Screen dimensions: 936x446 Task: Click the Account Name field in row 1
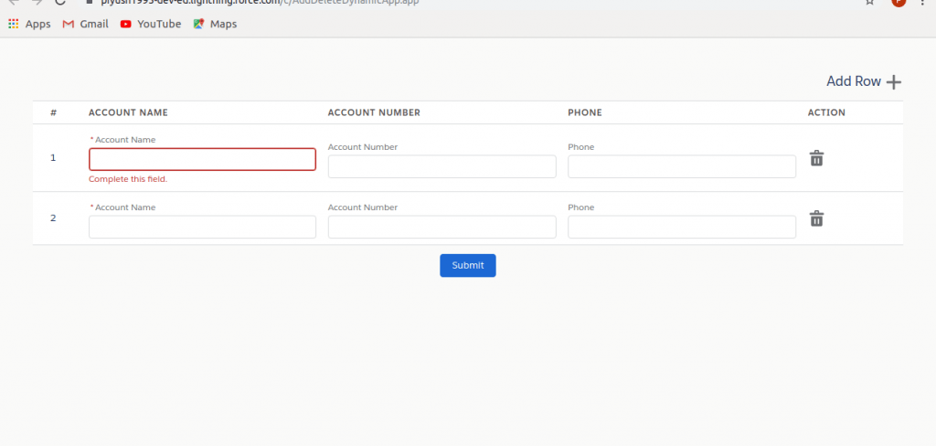tap(202, 160)
